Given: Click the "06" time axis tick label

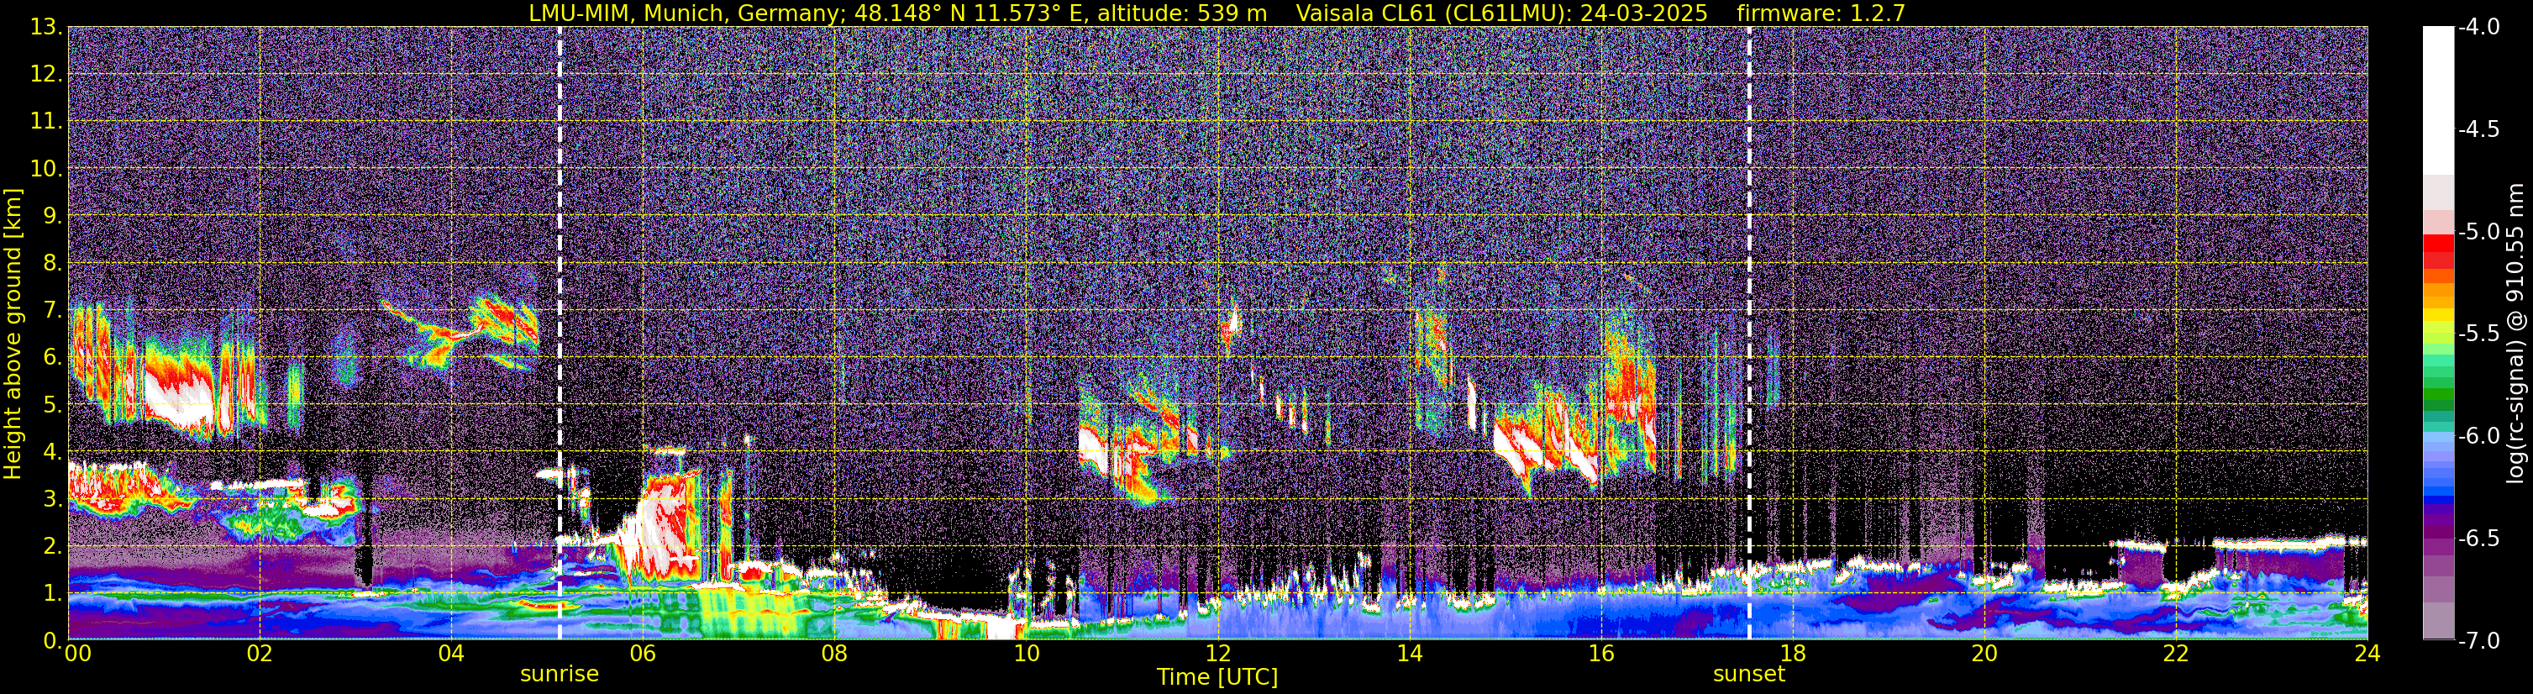Looking at the screenshot, I should [643, 655].
